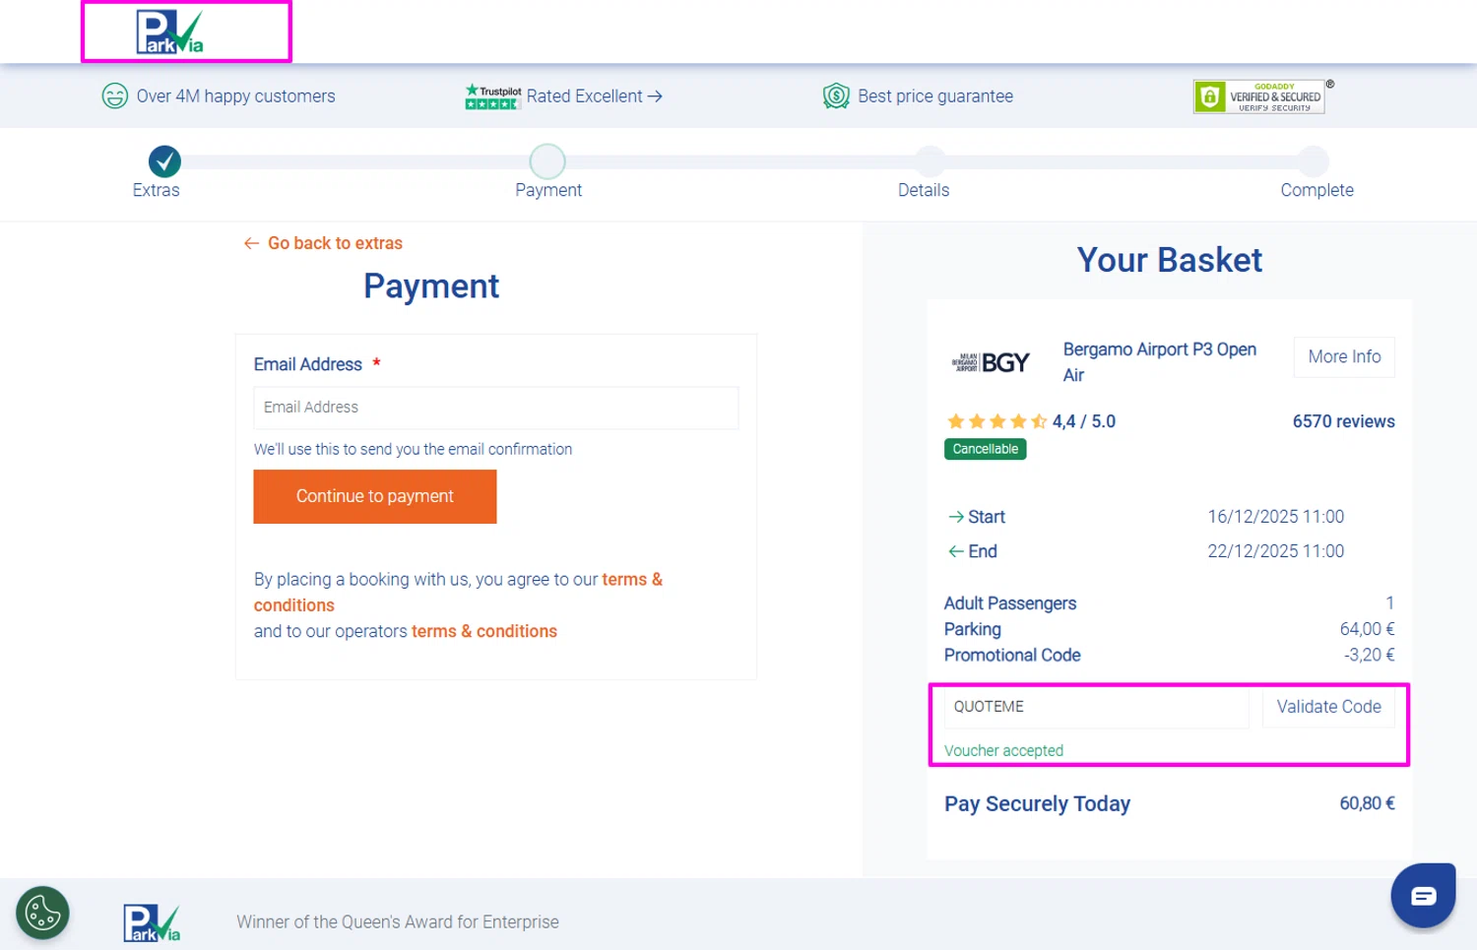This screenshot has height=950, width=1477.
Task: Click the Voucher accepted message
Action: click(1003, 750)
